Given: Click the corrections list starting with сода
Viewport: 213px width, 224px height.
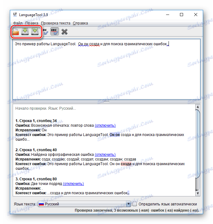Looking at the screenshot, I should tap(89, 159).
